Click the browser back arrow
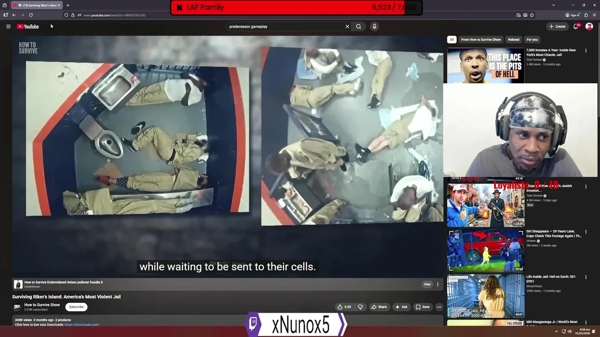 tap(14, 15)
